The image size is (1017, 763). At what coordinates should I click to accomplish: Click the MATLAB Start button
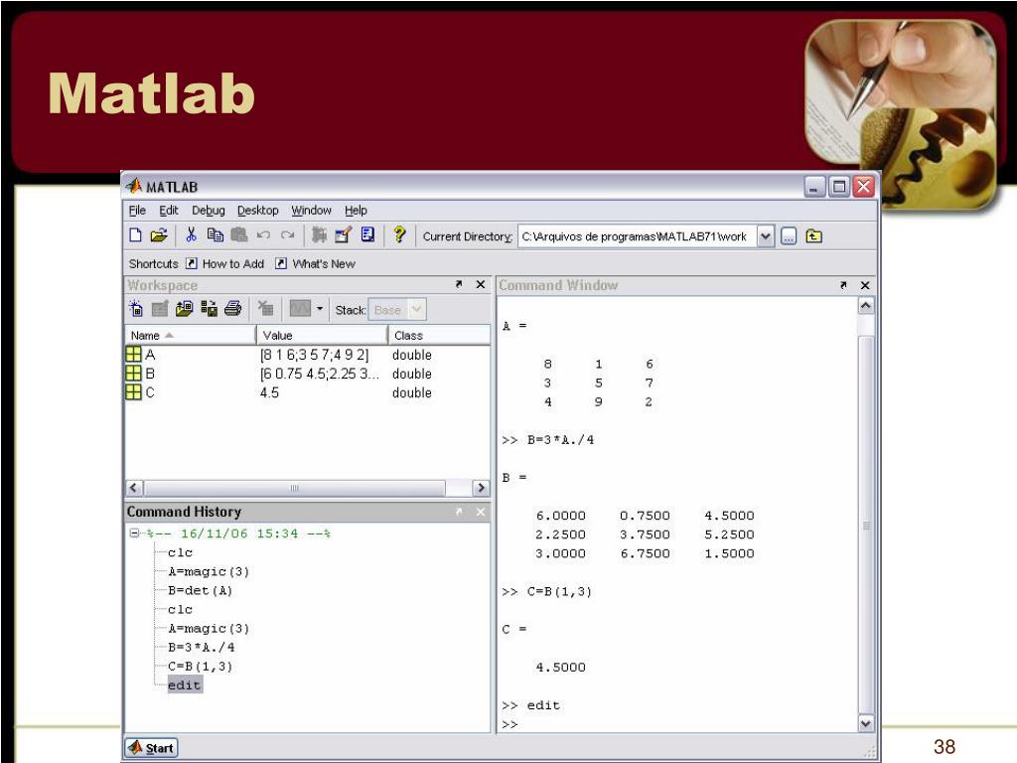pyautogui.click(x=151, y=748)
